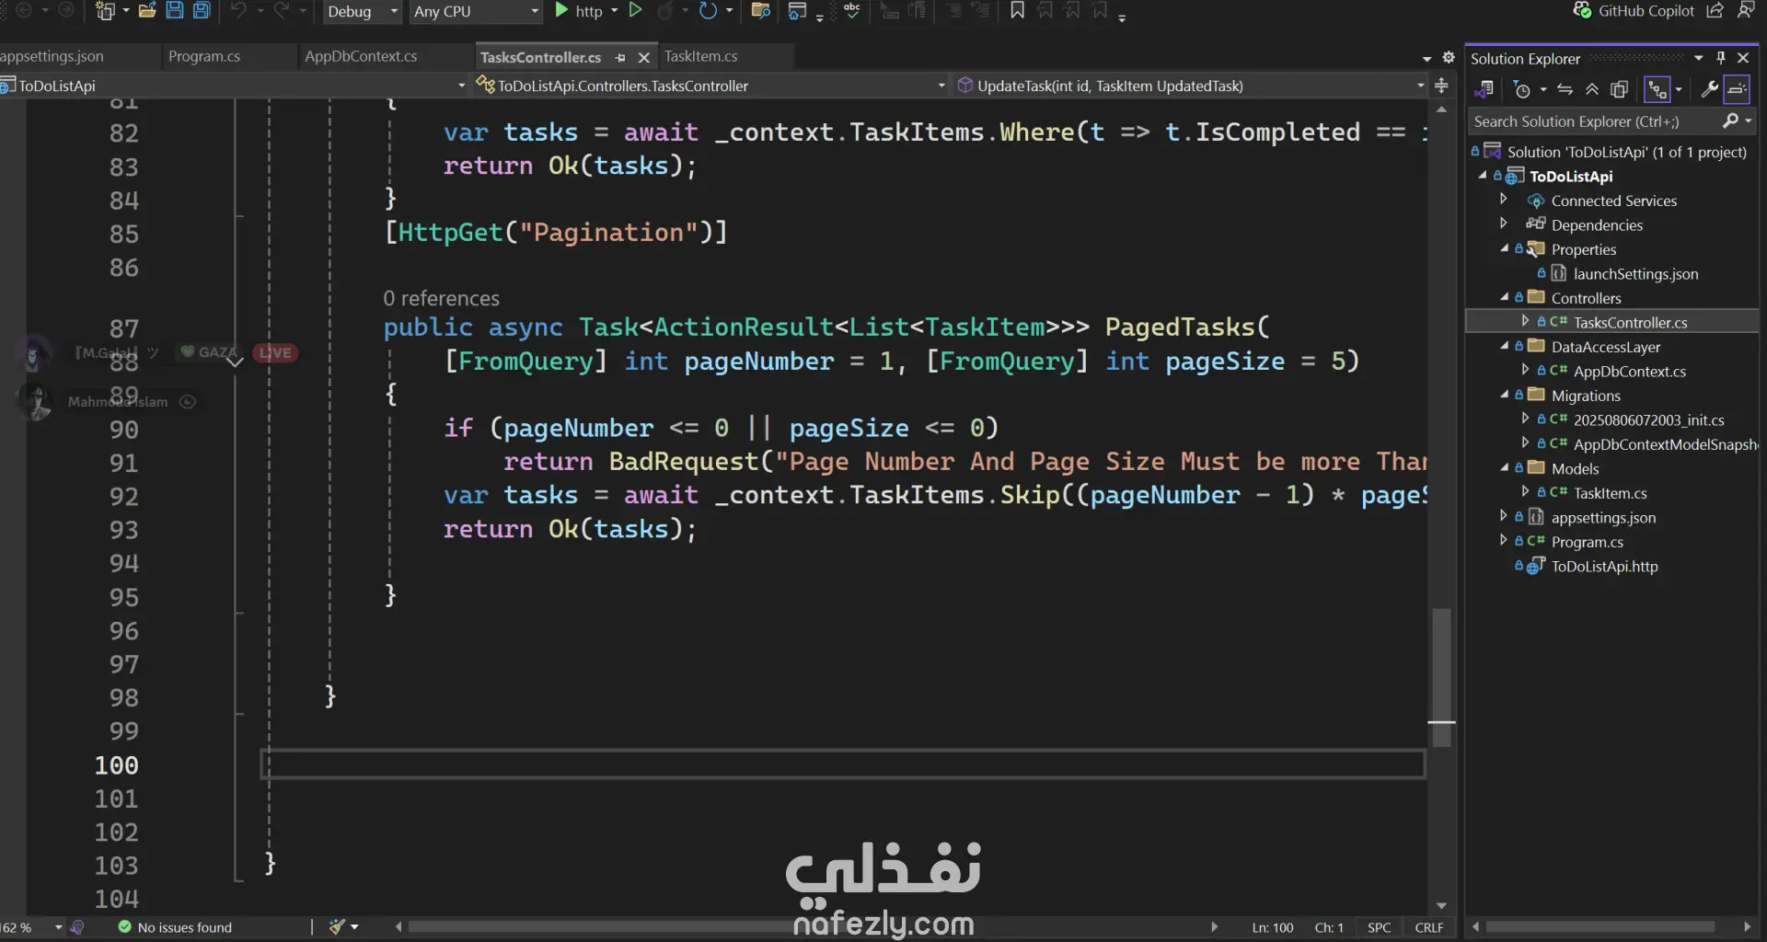
Task: Click the CRLF line ending indicator
Action: [x=1429, y=927]
